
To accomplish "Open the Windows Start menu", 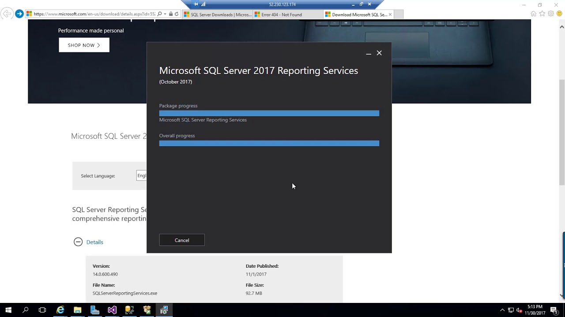I will click(8, 310).
